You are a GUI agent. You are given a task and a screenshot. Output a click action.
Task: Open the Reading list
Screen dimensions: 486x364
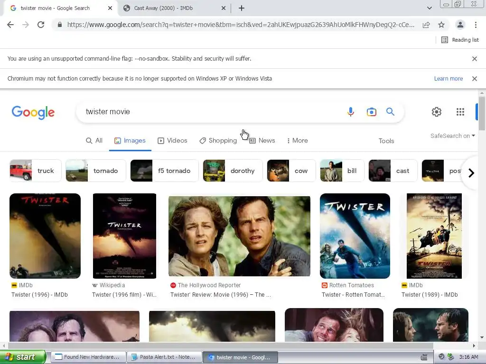point(460,40)
